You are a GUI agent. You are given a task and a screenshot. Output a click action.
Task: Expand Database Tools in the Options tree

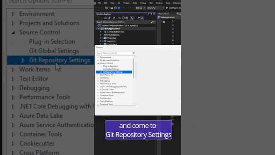[98, 104]
